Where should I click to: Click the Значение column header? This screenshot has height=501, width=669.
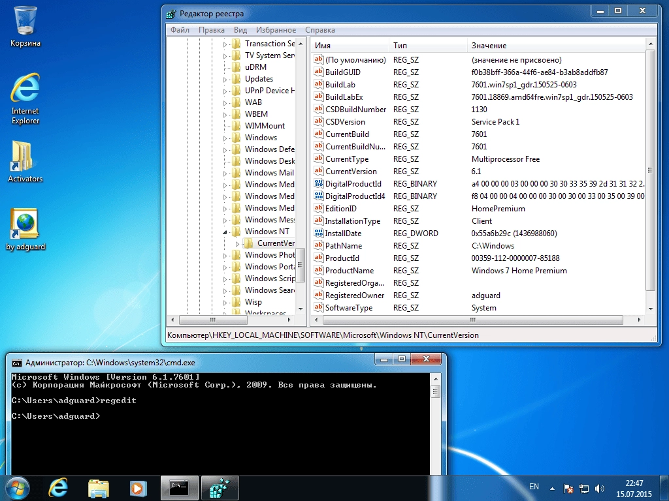(557, 45)
